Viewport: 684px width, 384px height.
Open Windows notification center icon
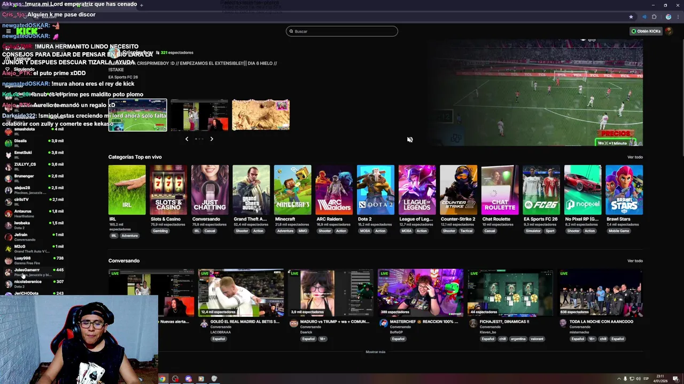(675, 379)
